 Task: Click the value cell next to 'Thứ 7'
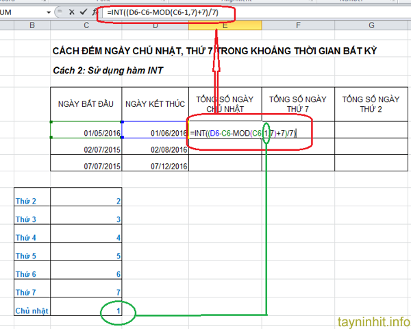86,292
